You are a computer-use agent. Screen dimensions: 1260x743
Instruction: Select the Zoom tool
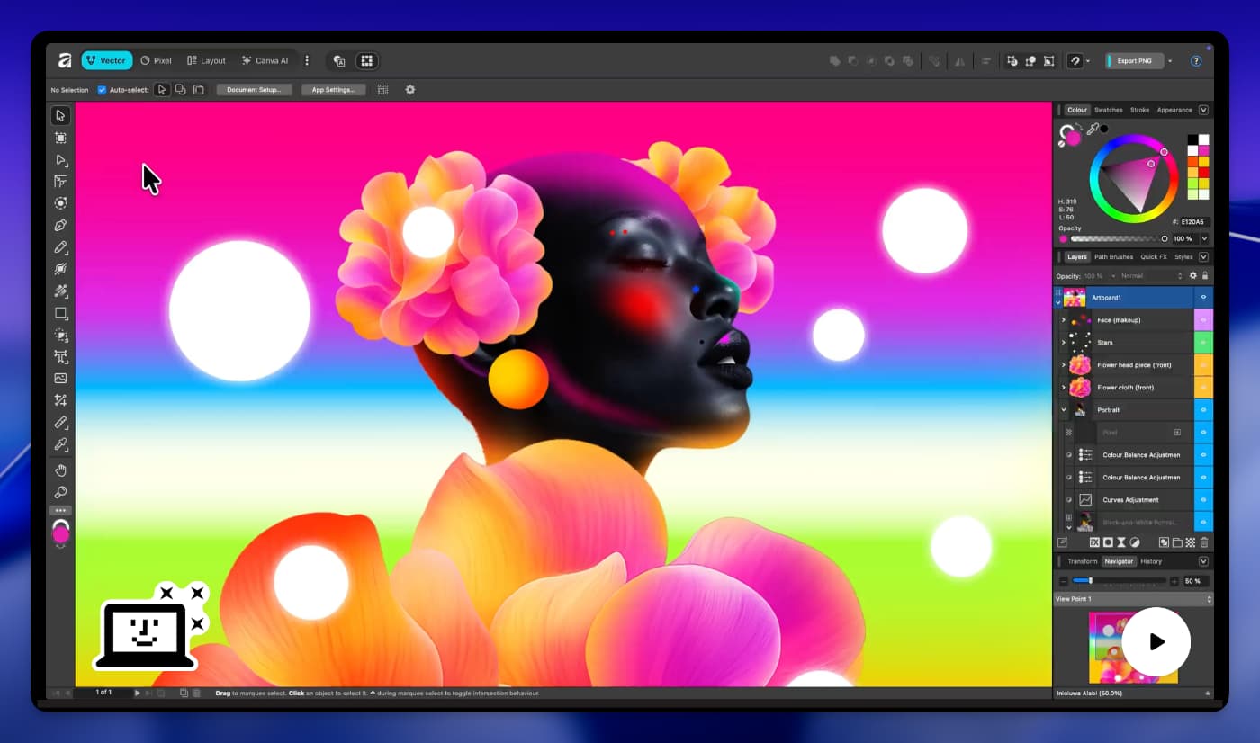click(61, 491)
